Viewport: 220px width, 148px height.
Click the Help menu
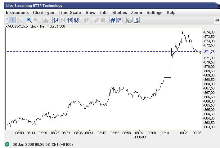[x=171, y=12]
